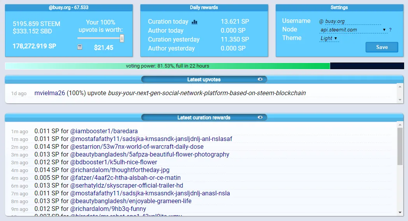Open busy-your-next-gen-social-network post link
The height and width of the screenshot is (221, 408).
pyautogui.click(x=207, y=93)
